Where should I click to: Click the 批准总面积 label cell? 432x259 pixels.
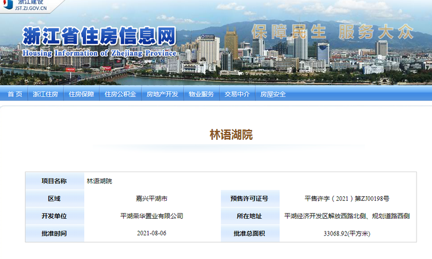250,234
